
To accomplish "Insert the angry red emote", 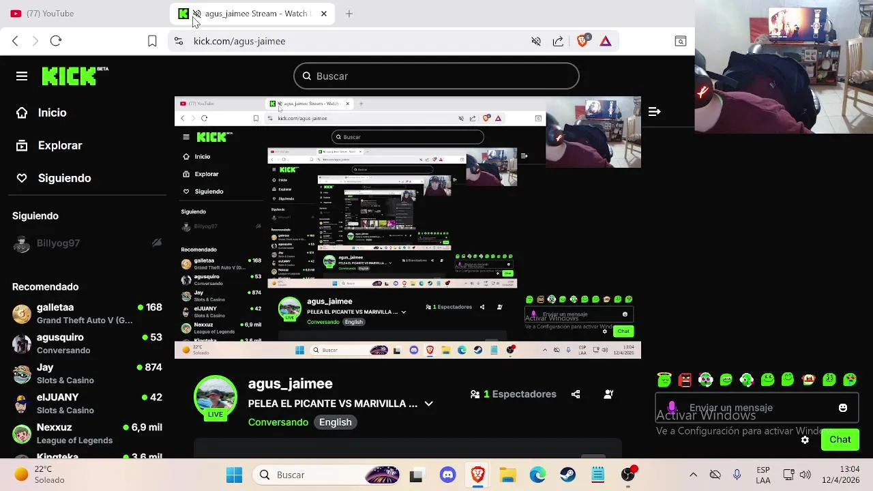I will click(685, 379).
